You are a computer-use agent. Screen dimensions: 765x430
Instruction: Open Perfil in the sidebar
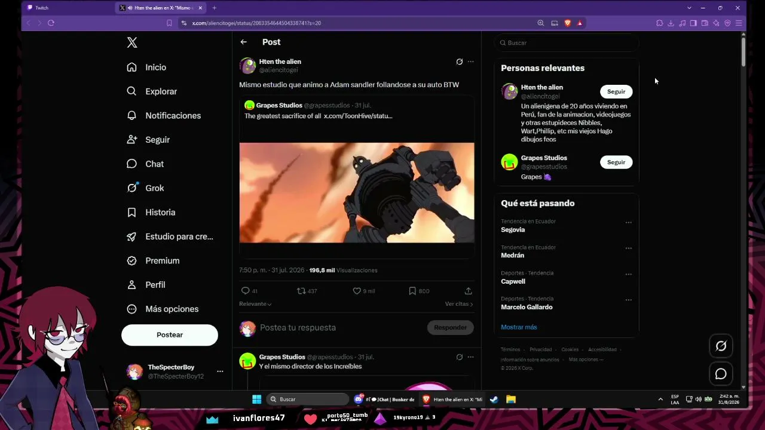146,285
